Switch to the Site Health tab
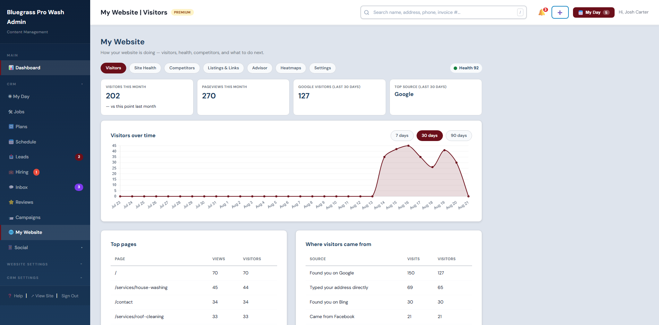 [x=145, y=68]
